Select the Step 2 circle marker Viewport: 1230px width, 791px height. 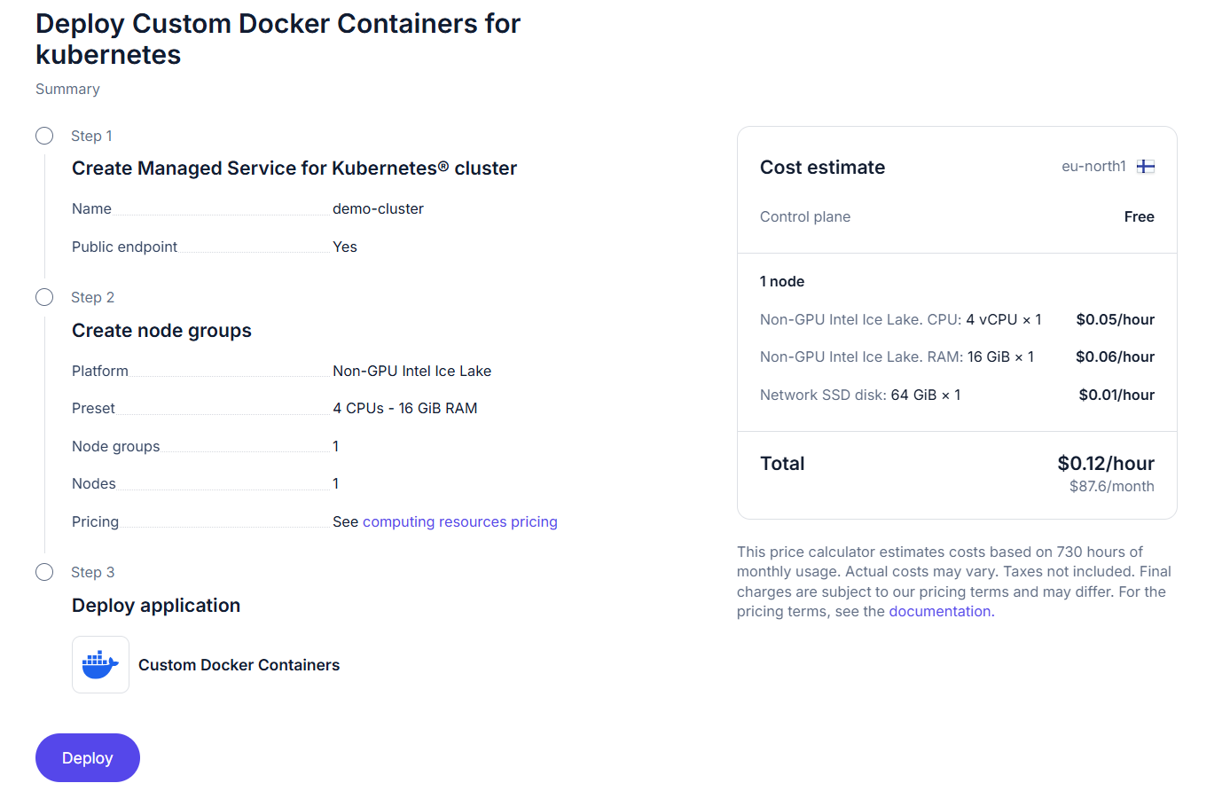pyautogui.click(x=44, y=297)
